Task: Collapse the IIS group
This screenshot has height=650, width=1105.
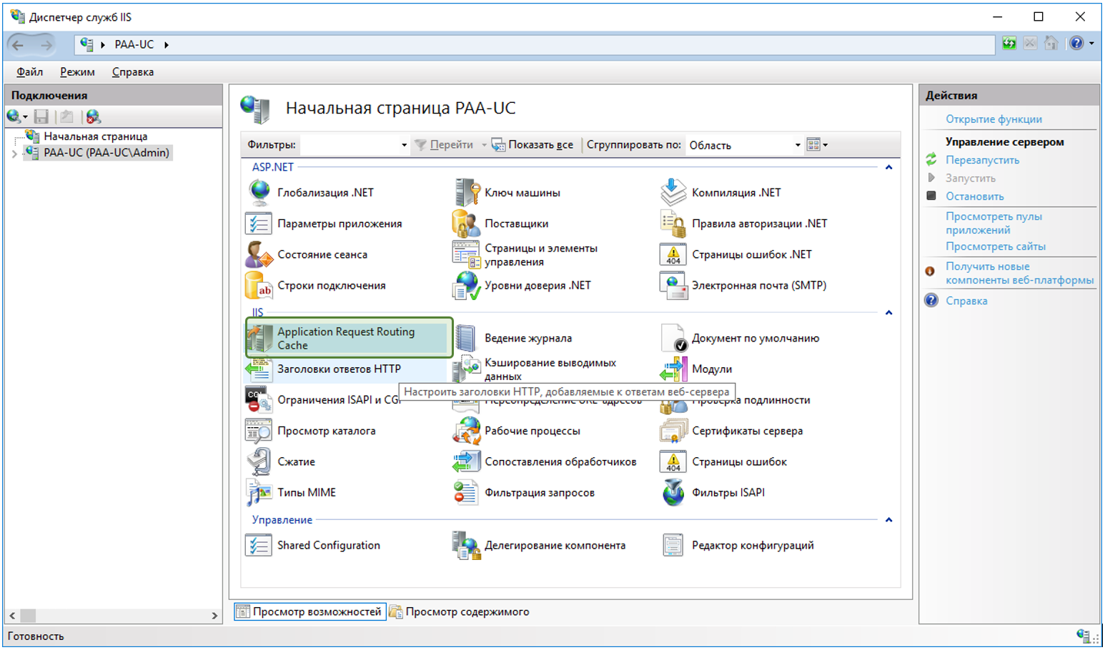Action: coord(889,313)
